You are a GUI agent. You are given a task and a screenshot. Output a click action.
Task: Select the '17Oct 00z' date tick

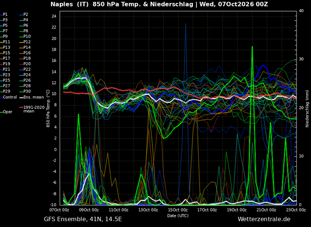[208, 210]
